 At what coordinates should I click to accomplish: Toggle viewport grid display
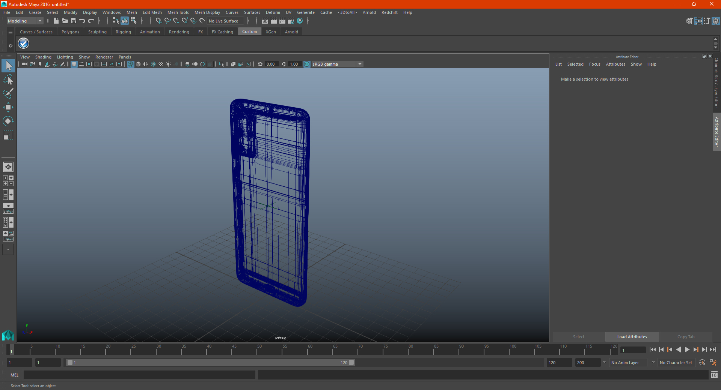coord(74,64)
